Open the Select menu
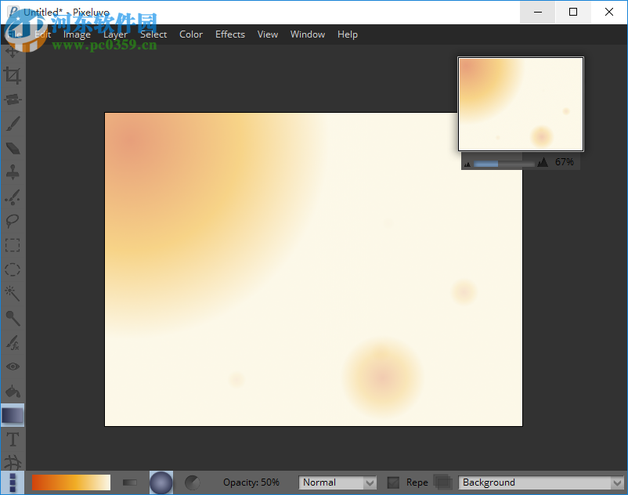 153,34
